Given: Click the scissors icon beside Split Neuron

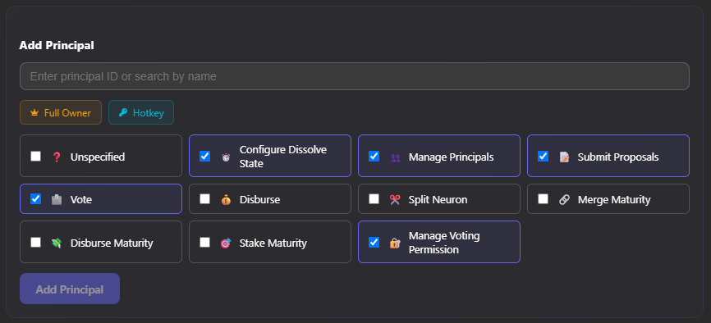Looking at the screenshot, I should tap(395, 199).
